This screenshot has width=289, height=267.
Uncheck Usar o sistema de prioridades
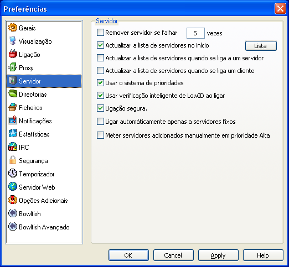(x=100, y=83)
